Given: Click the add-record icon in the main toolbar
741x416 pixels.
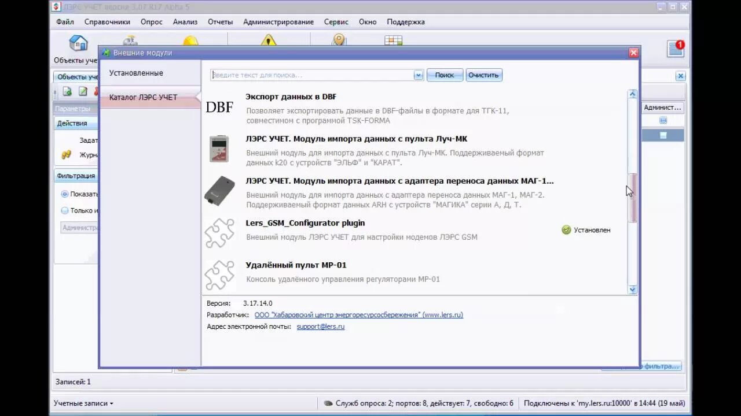Looking at the screenshot, I should coord(67,91).
